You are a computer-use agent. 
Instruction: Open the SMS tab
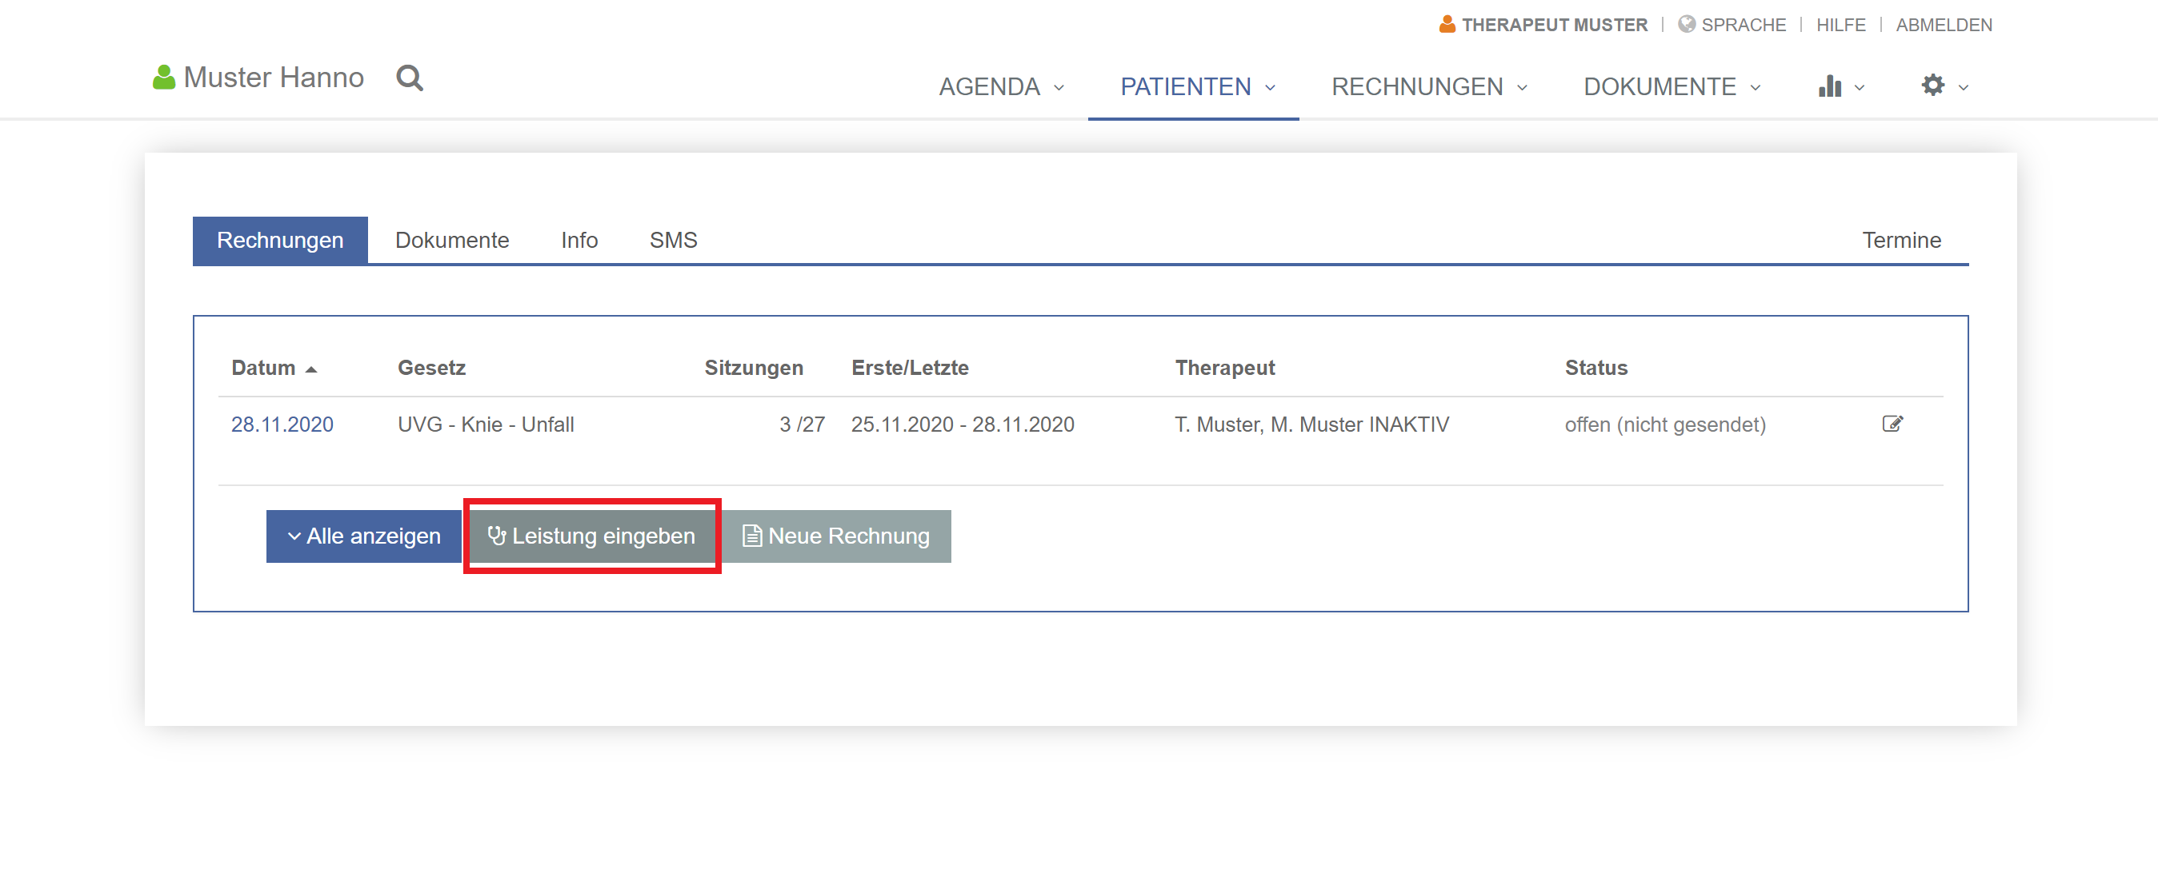(x=673, y=241)
